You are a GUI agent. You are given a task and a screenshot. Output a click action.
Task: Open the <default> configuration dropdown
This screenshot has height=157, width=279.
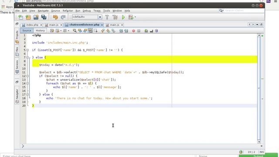(100, 17)
